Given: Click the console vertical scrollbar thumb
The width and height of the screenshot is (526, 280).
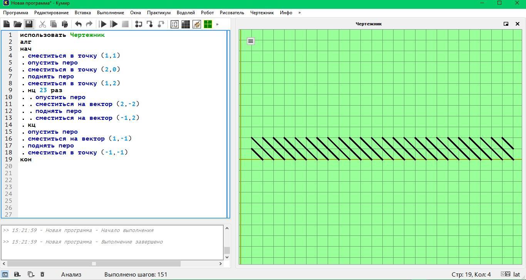Looking at the screenshot, I should coord(227,250).
